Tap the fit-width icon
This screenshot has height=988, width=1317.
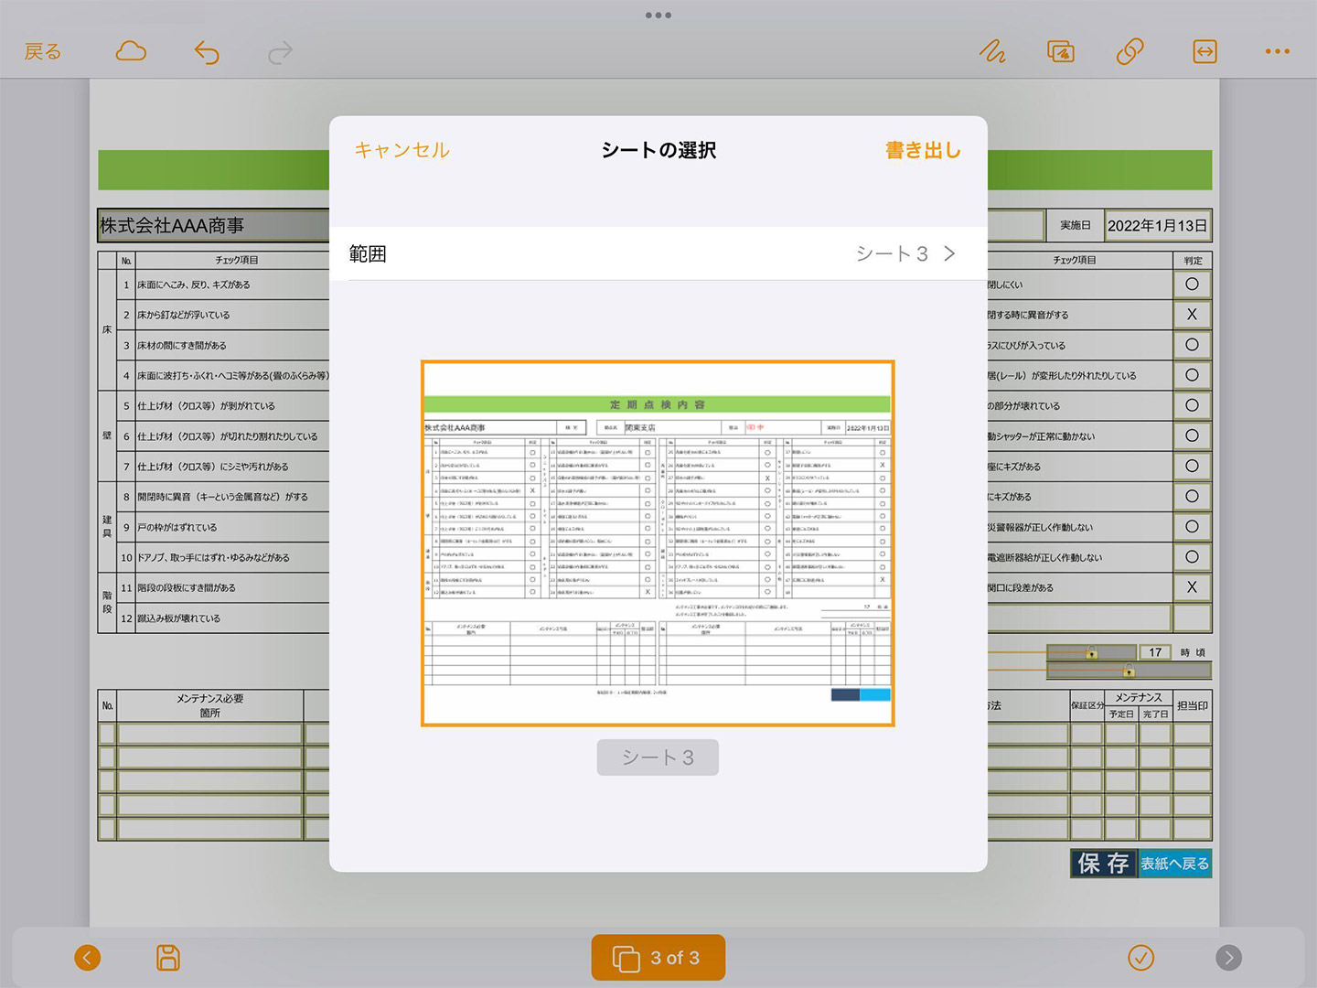[x=1205, y=52]
